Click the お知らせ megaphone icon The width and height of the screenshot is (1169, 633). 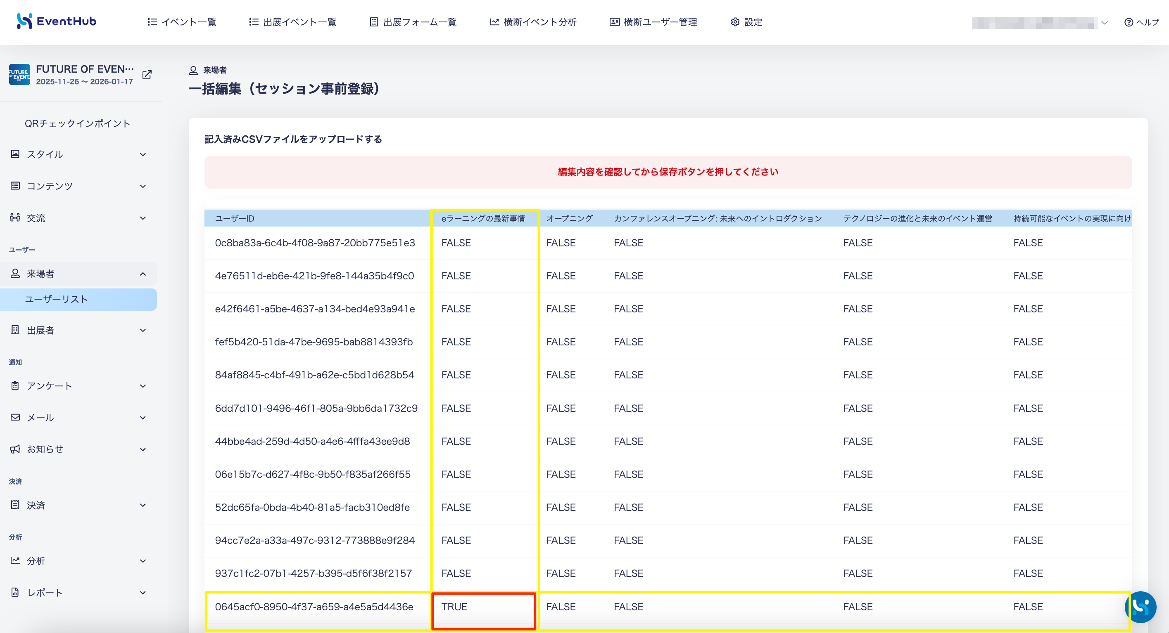pos(15,449)
